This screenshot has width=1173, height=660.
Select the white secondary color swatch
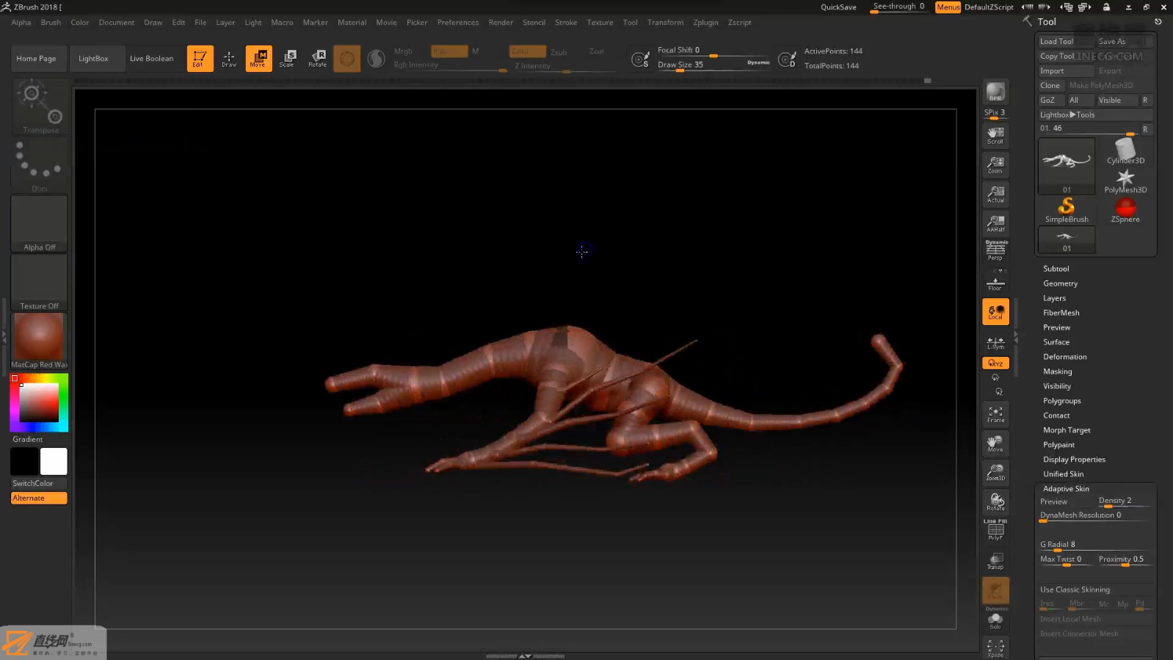coord(54,462)
